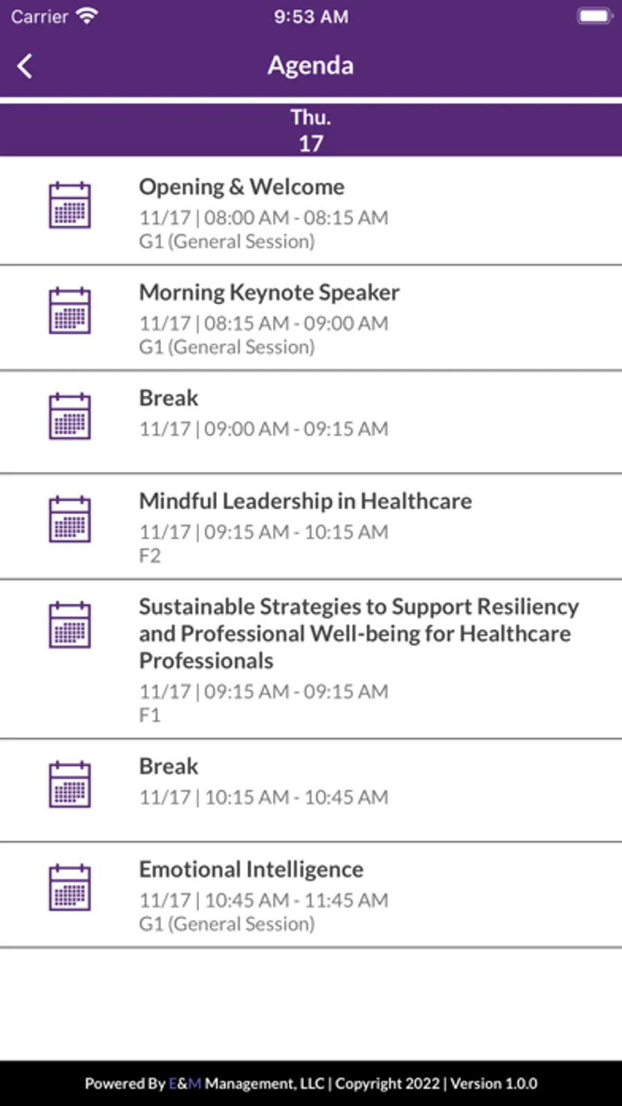Open the Emotional Intelligence session title
This screenshot has width=622, height=1106.
252,869
